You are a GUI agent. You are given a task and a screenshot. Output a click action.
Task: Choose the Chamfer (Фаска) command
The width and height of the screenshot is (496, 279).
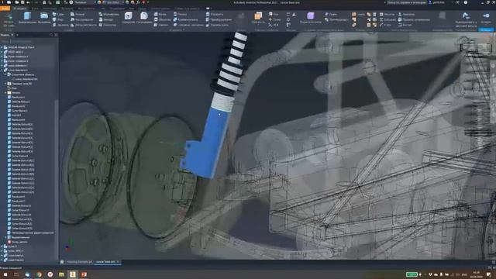click(x=160, y=14)
